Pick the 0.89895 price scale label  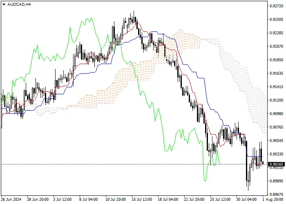click(277, 181)
